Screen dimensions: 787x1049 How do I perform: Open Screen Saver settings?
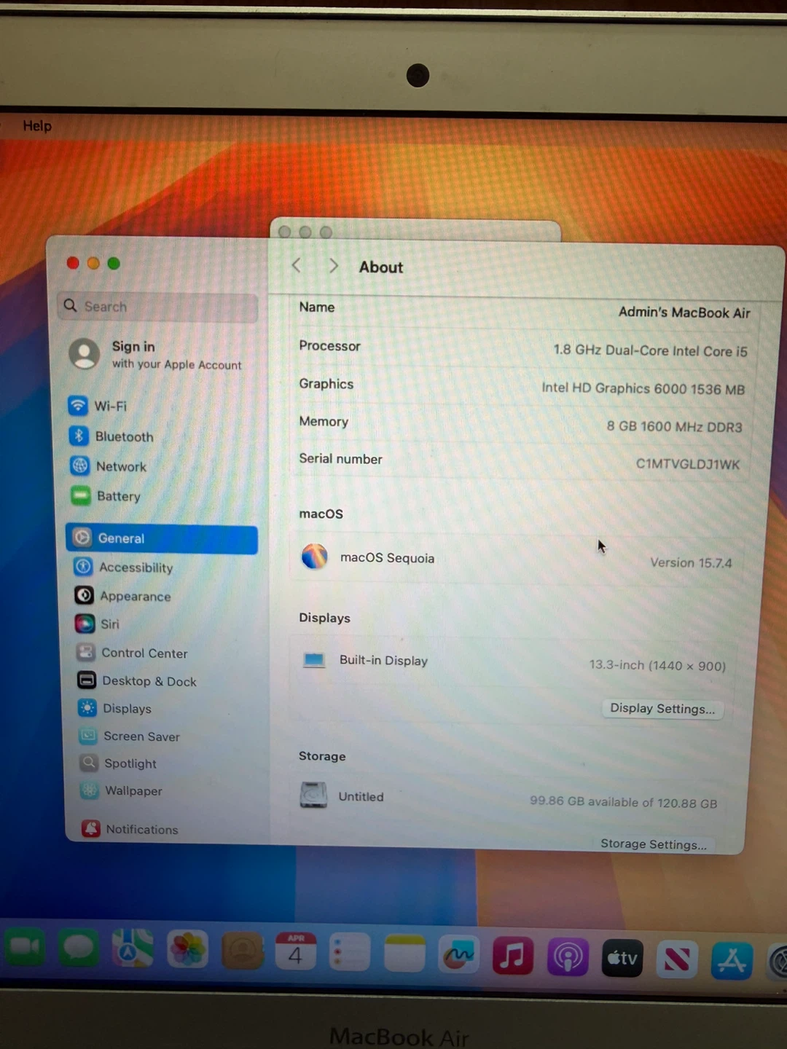coord(130,736)
